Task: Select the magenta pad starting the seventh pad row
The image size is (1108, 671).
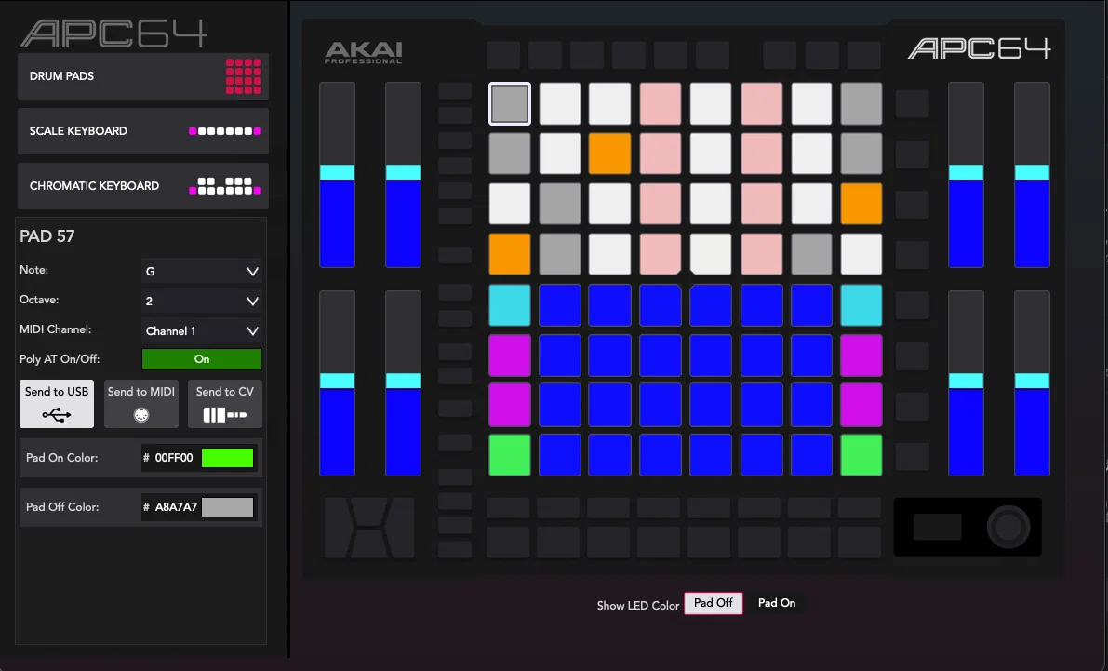Action: [510, 405]
